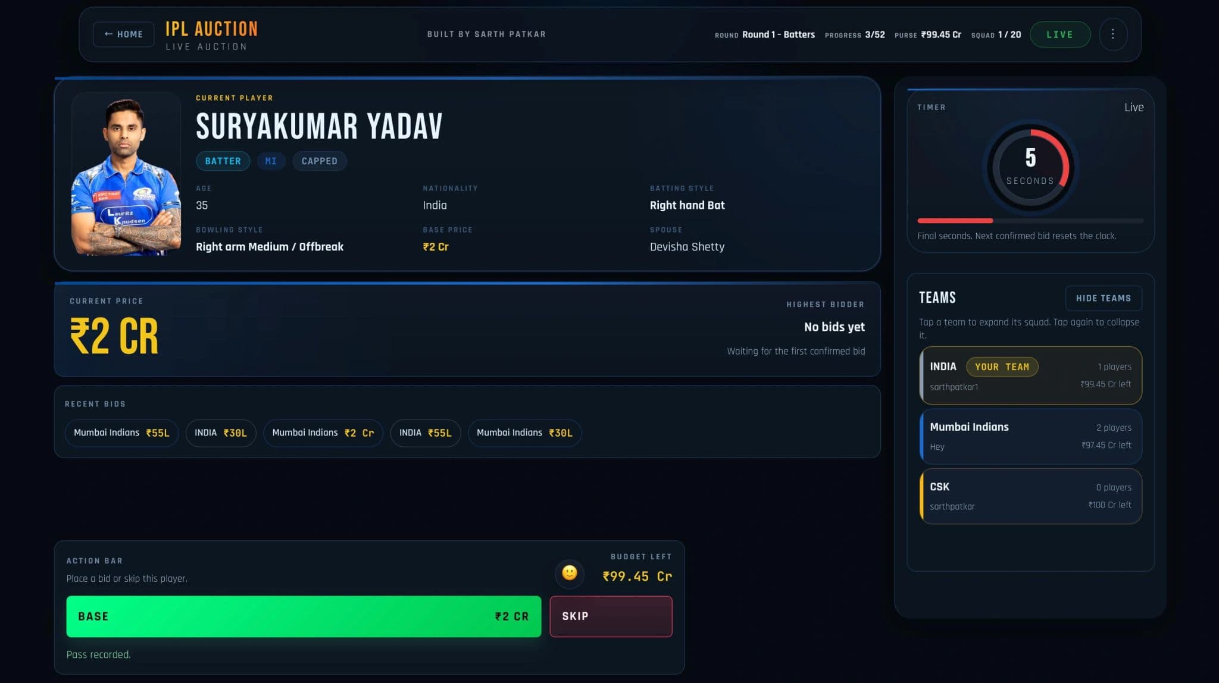Click the sarthpatkar1 owner name
The height and width of the screenshot is (683, 1219).
pyautogui.click(x=954, y=387)
